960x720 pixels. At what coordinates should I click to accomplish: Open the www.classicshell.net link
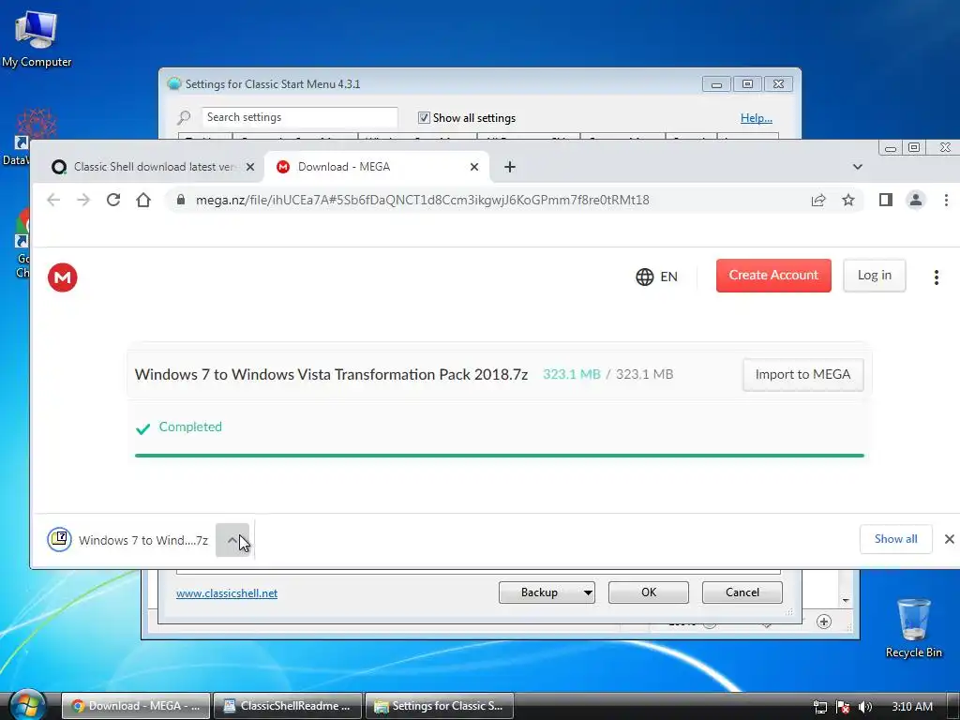tap(227, 593)
